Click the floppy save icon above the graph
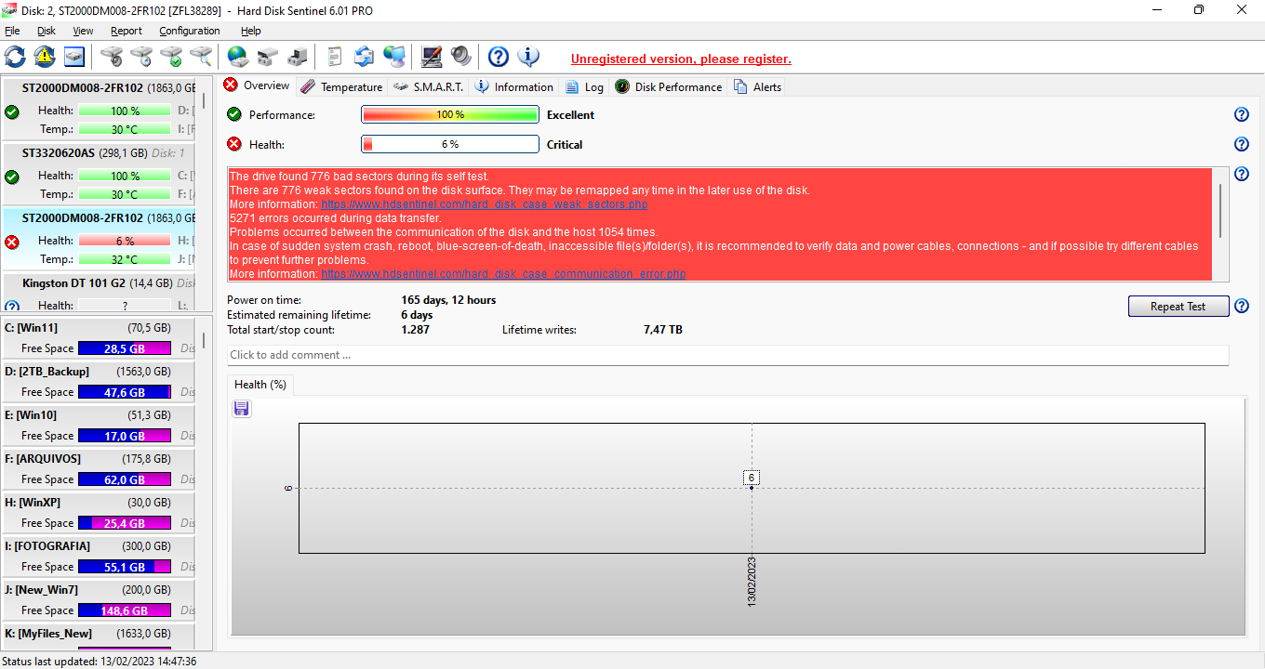 point(242,409)
